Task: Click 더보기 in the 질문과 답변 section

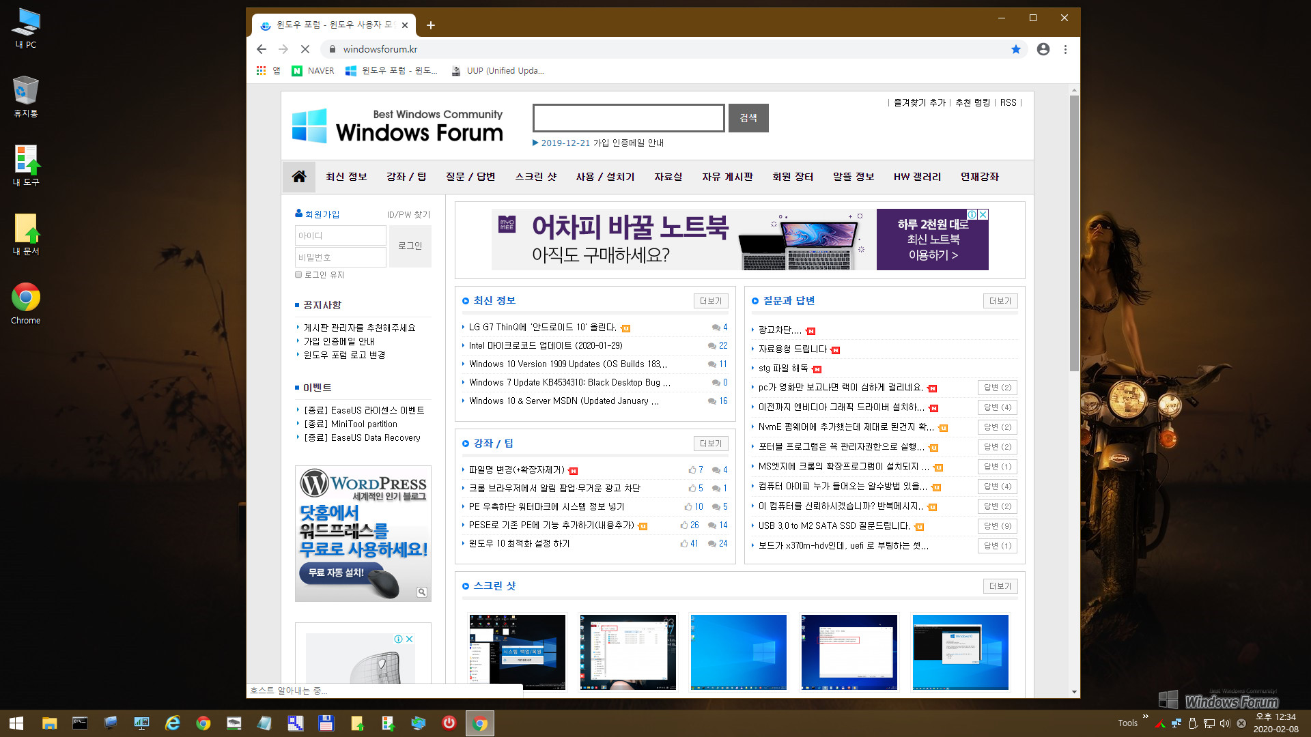Action: coord(1000,301)
